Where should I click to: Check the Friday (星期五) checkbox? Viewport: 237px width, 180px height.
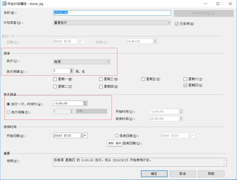coord(143,79)
